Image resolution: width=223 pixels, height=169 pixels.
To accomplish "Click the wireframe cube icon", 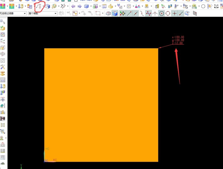I will click(x=48, y=6).
